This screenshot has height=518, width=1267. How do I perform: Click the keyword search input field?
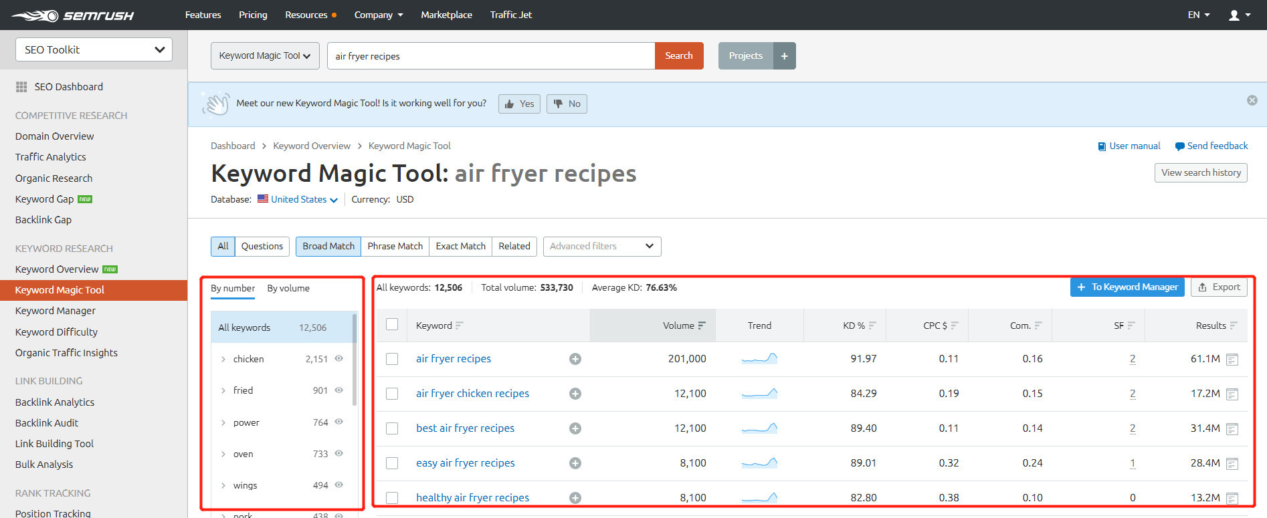[x=490, y=56]
